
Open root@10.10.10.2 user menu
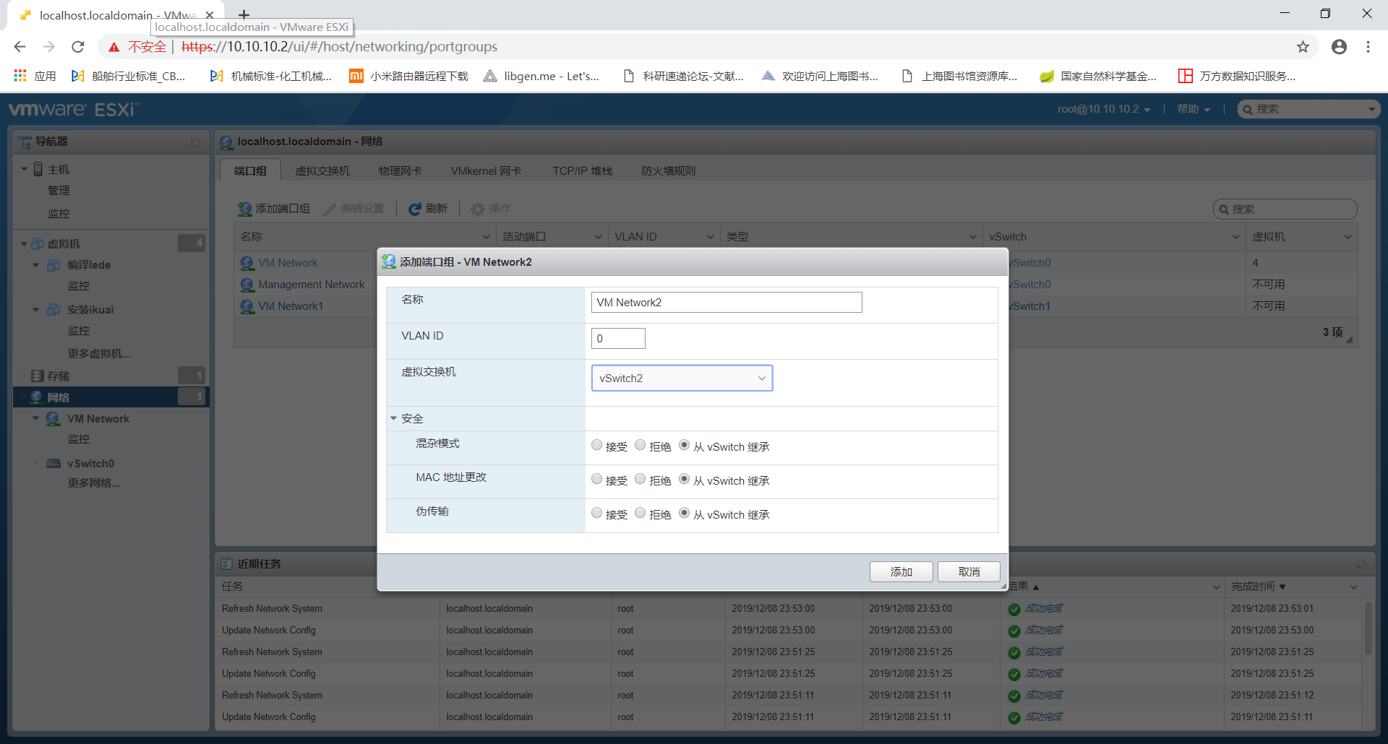tap(1103, 109)
